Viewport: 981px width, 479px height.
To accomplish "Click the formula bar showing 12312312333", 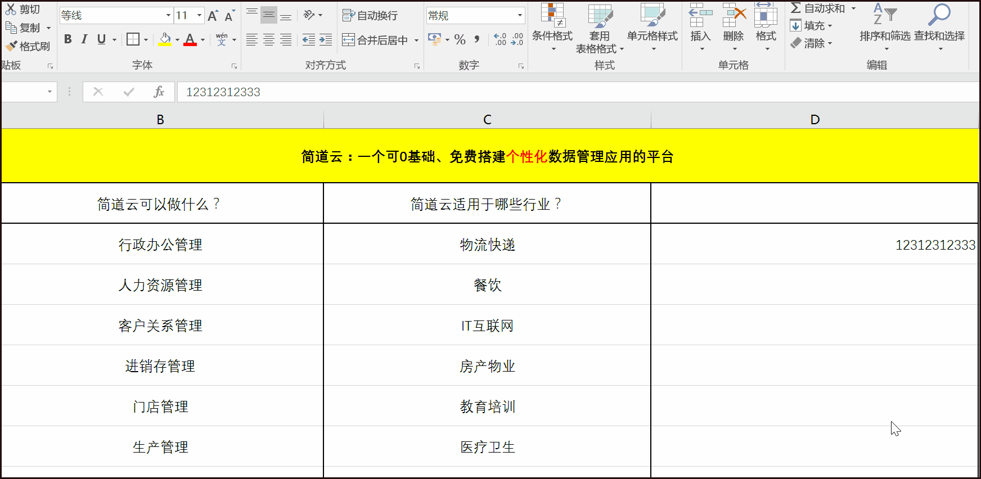I will [x=578, y=92].
